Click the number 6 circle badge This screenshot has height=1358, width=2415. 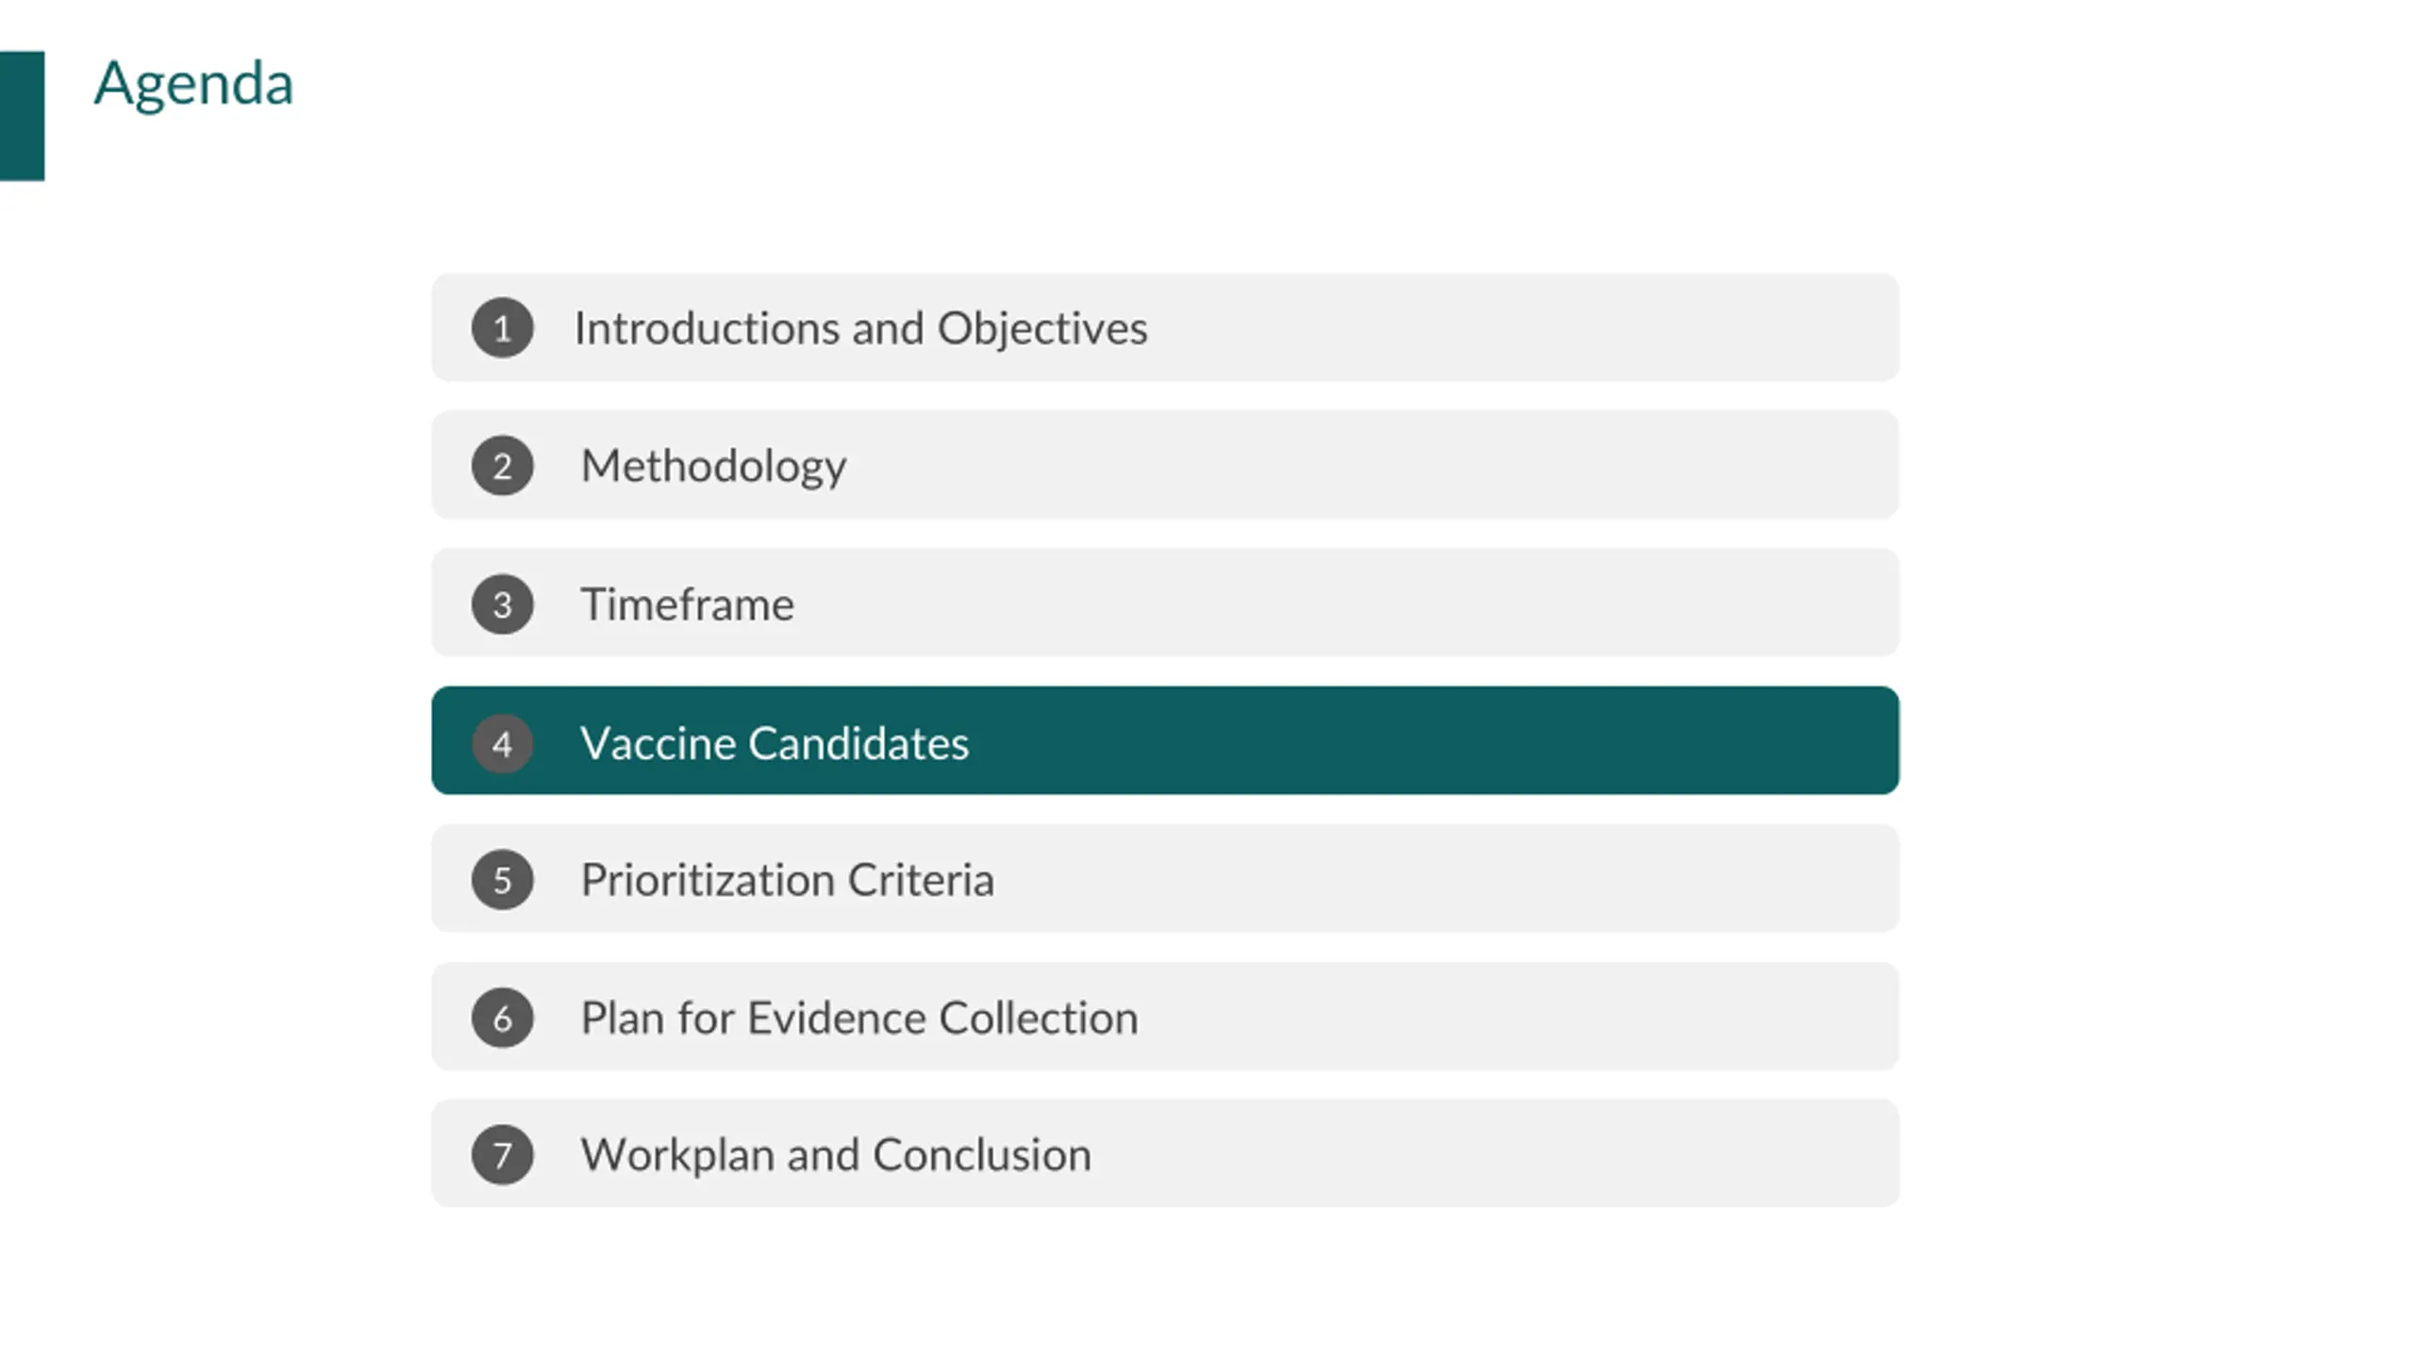[x=502, y=1018]
